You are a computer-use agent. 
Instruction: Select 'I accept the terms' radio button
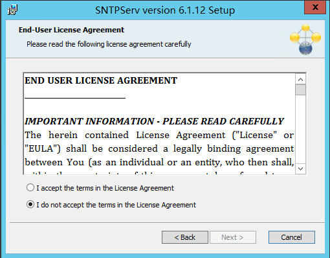[x=30, y=187]
